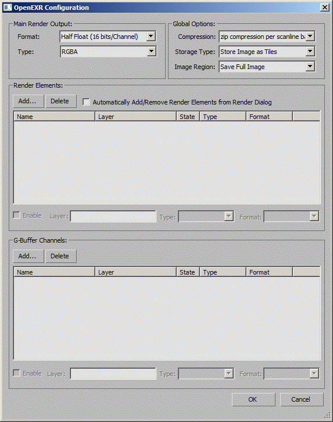Click the Render Elements Type column header
333x422 pixels.
click(223, 117)
